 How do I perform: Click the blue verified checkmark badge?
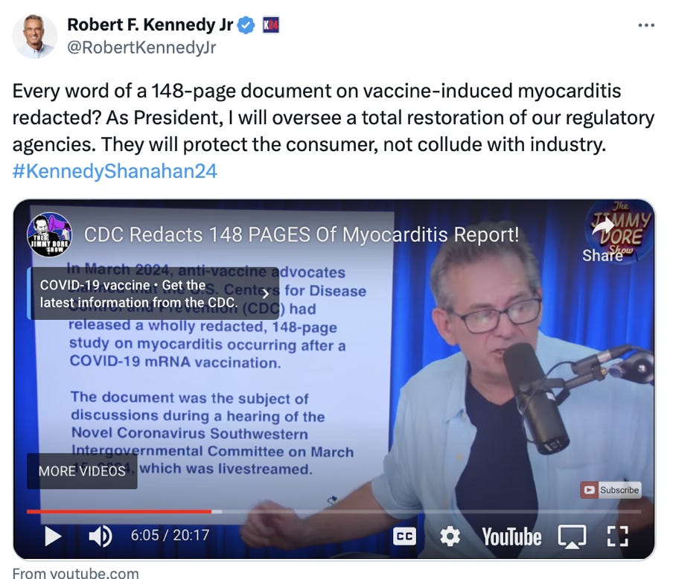click(246, 25)
